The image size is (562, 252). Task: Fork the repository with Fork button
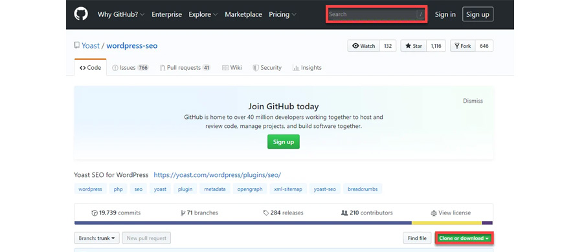463,46
